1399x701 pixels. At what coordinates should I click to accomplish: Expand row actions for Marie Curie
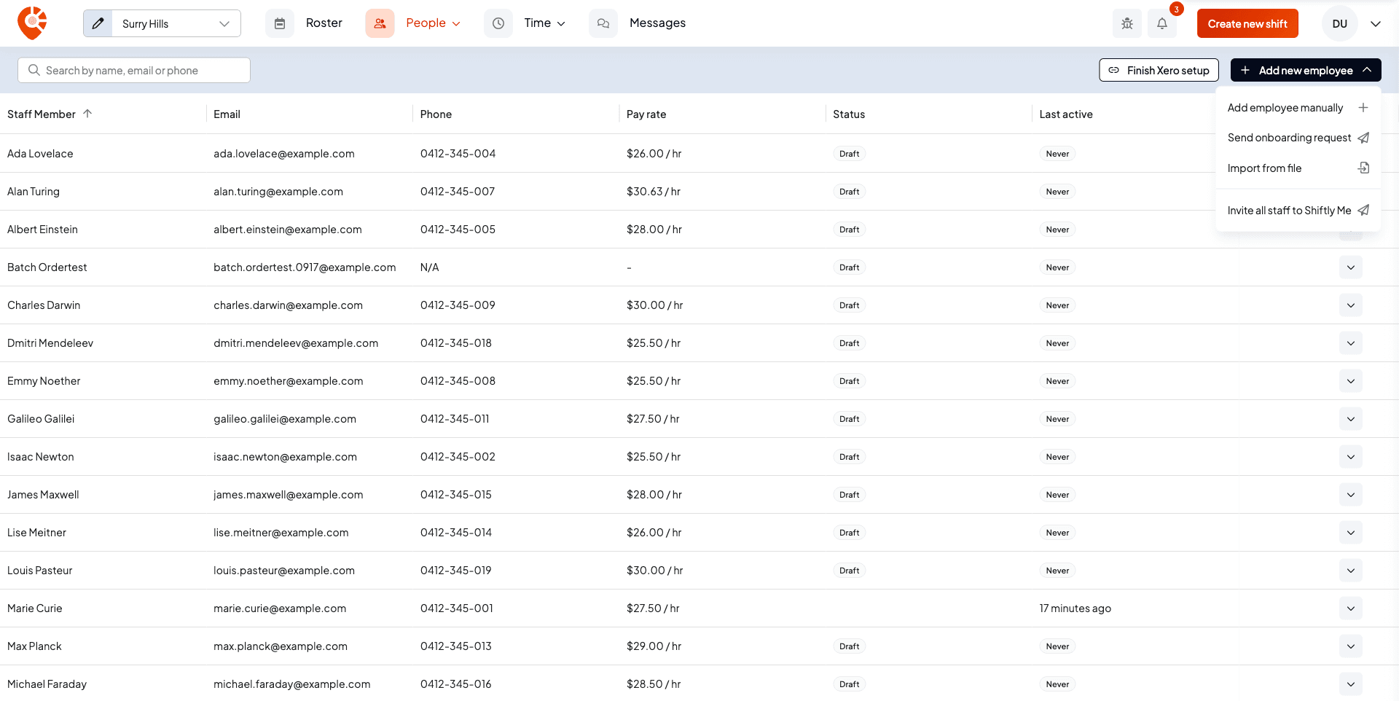[1351, 608]
